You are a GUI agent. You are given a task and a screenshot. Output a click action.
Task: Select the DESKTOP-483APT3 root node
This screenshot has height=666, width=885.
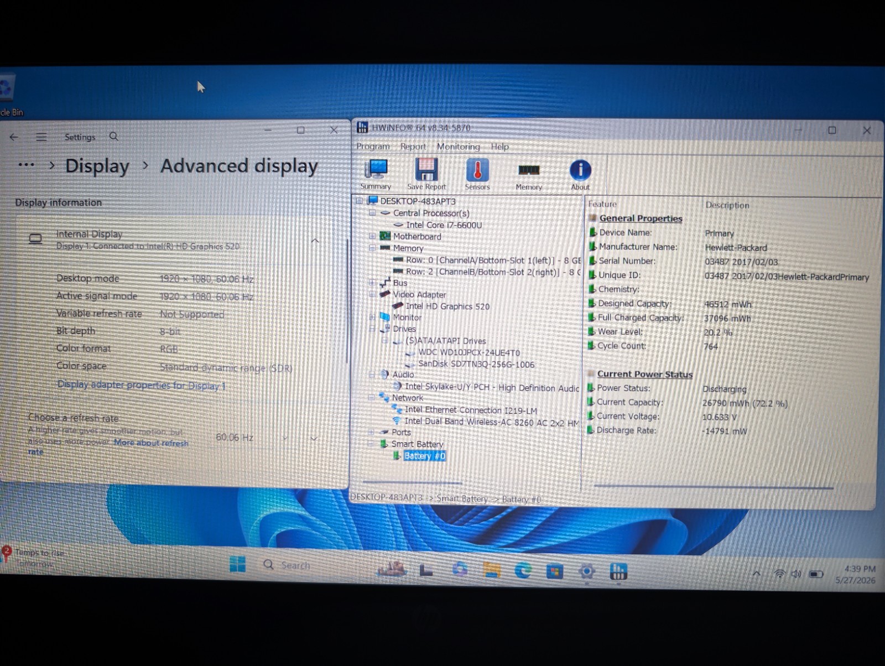pos(418,201)
